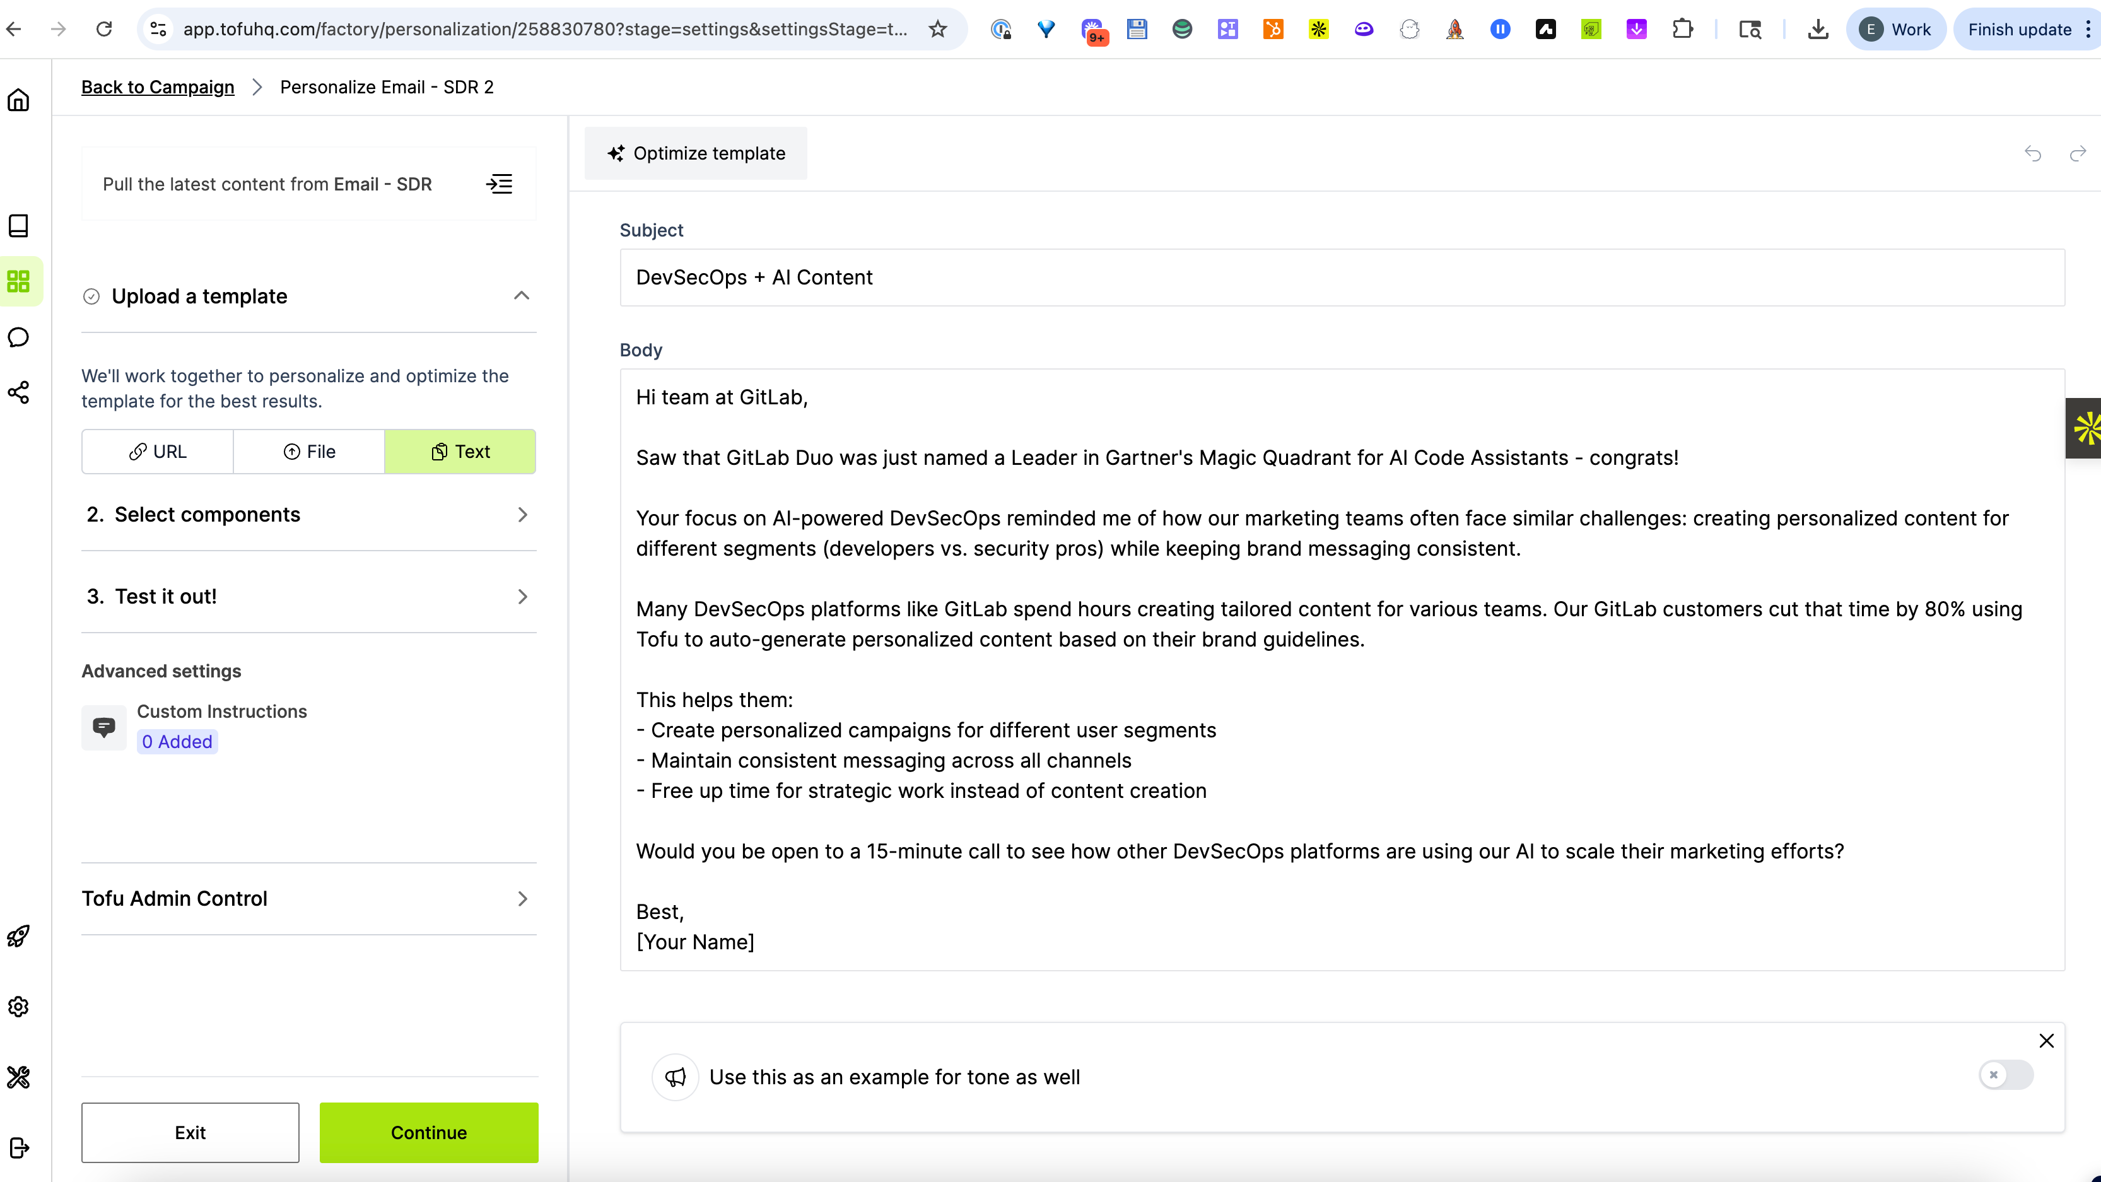Image resolution: width=2101 pixels, height=1182 pixels.
Task: Follow the Back to Campaign link
Action: click(158, 87)
